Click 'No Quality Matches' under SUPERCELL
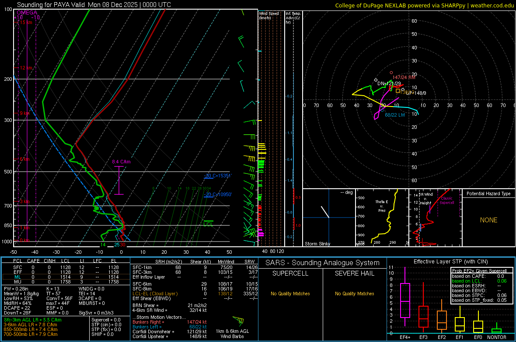This screenshot has width=516, height=342. pyautogui.click(x=290, y=294)
